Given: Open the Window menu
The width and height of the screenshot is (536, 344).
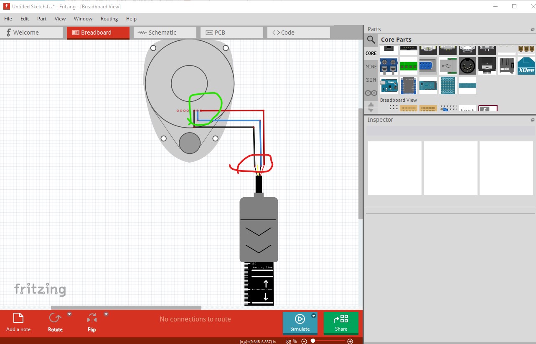Looking at the screenshot, I should click(83, 19).
